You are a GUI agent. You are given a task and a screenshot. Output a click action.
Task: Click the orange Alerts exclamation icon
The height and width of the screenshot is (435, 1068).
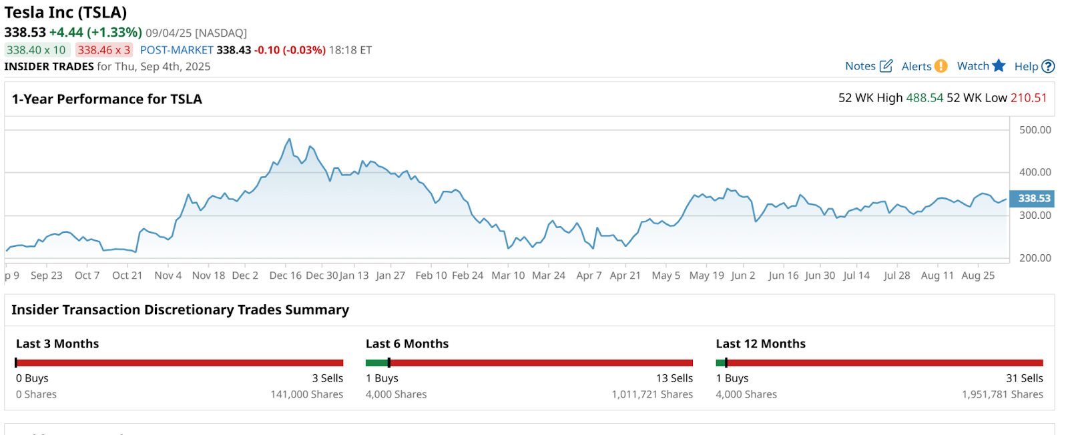pyautogui.click(x=941, y=66)
